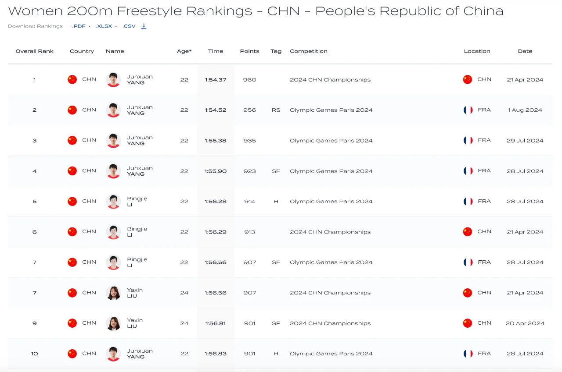Download rankings as .CSV
Viewport: 562px width, 372px height.
(129, 26)
